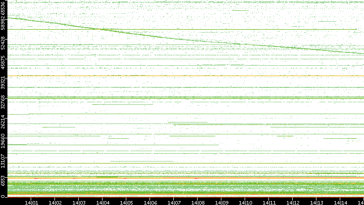Screen dimensions: 364x205
Task: Click the 14:11 label on the time axis
Action: pyautogui.click(x=269, y=203)
